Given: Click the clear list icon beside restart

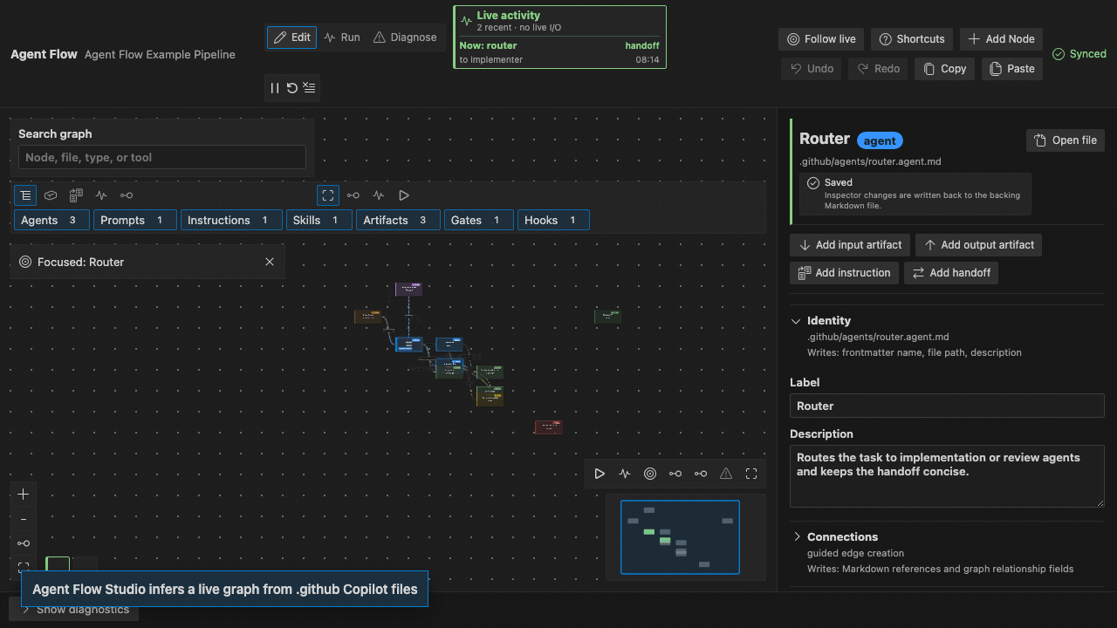Looking at the screenshot, I should tap(310, 88).
